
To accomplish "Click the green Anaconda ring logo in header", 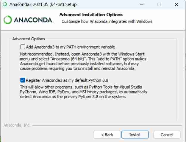I will point(8,20).
